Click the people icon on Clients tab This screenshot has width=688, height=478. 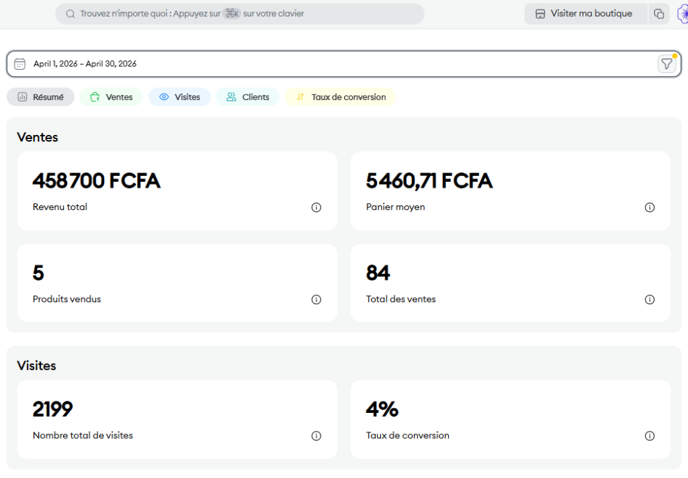[231, 97]
